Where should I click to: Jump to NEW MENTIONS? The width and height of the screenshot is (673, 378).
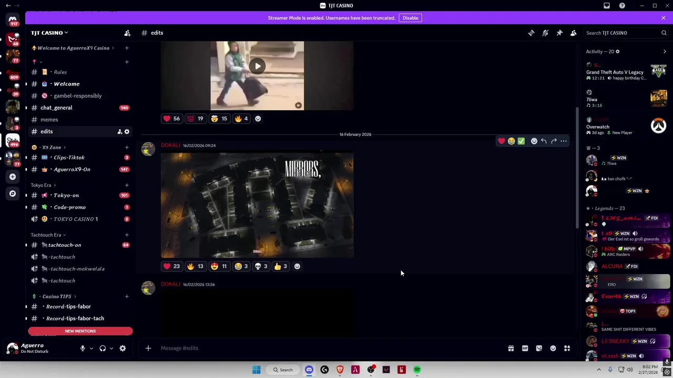click(x=80, y=331)
